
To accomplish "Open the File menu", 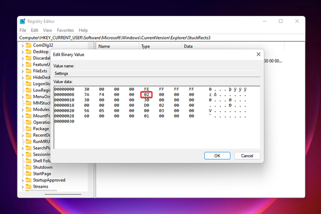I will tap(22, 30).
